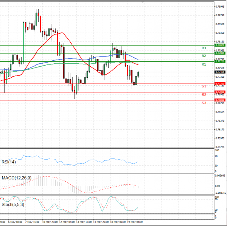Click the 0.78745 price axis value

point(220,16)
